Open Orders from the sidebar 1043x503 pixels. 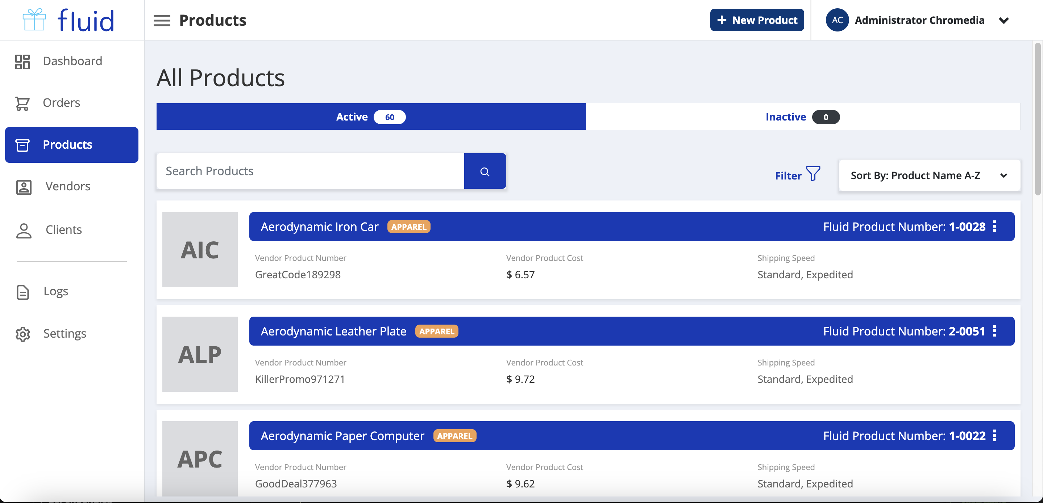coord(61,103)
